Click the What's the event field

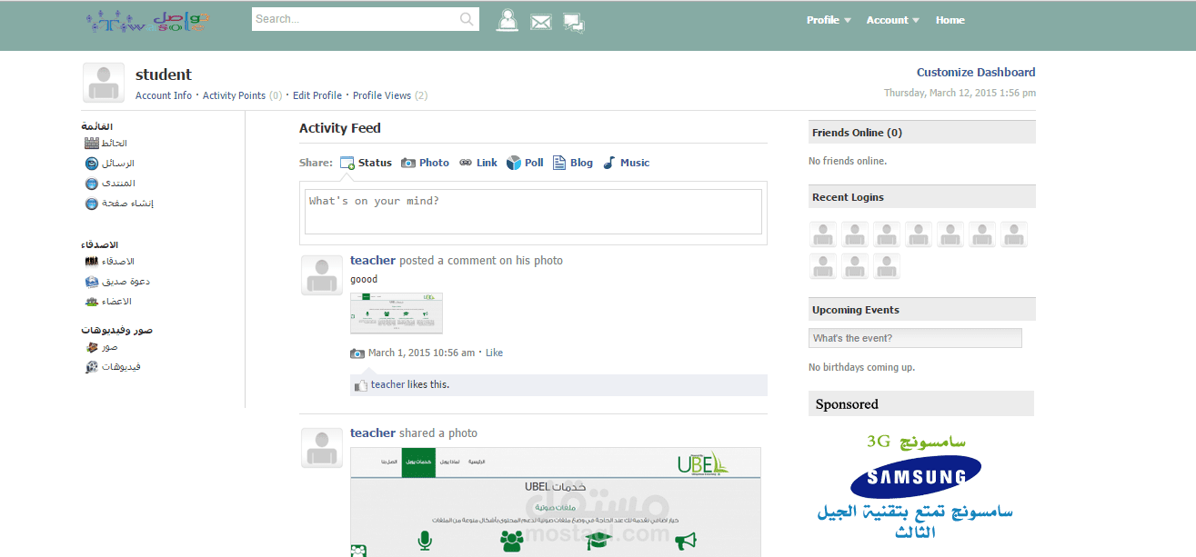pyautogui.click(x=915, y=338)
